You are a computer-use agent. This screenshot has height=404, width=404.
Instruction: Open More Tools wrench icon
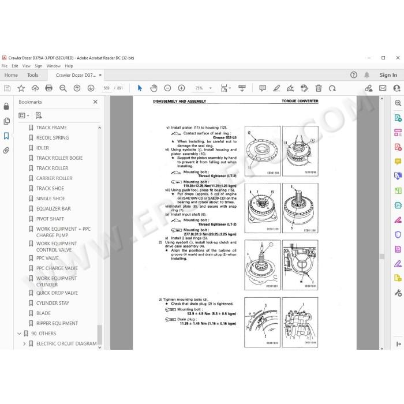[398, 293]
